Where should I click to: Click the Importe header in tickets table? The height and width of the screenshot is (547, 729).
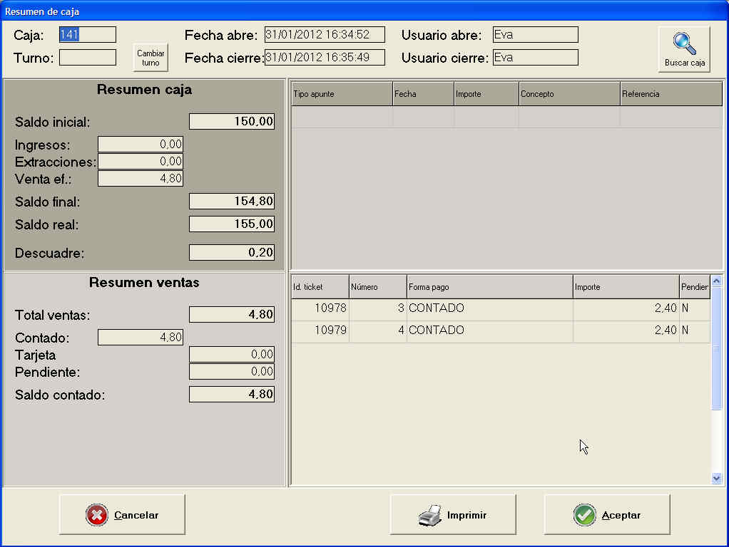coord(626,287)
